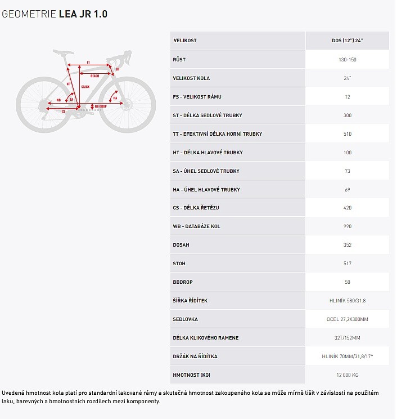Image resolution: width=397 pixels, height=419 pixels.
Task: Click the TT label above top tube
Action: (x=88, y=63)
